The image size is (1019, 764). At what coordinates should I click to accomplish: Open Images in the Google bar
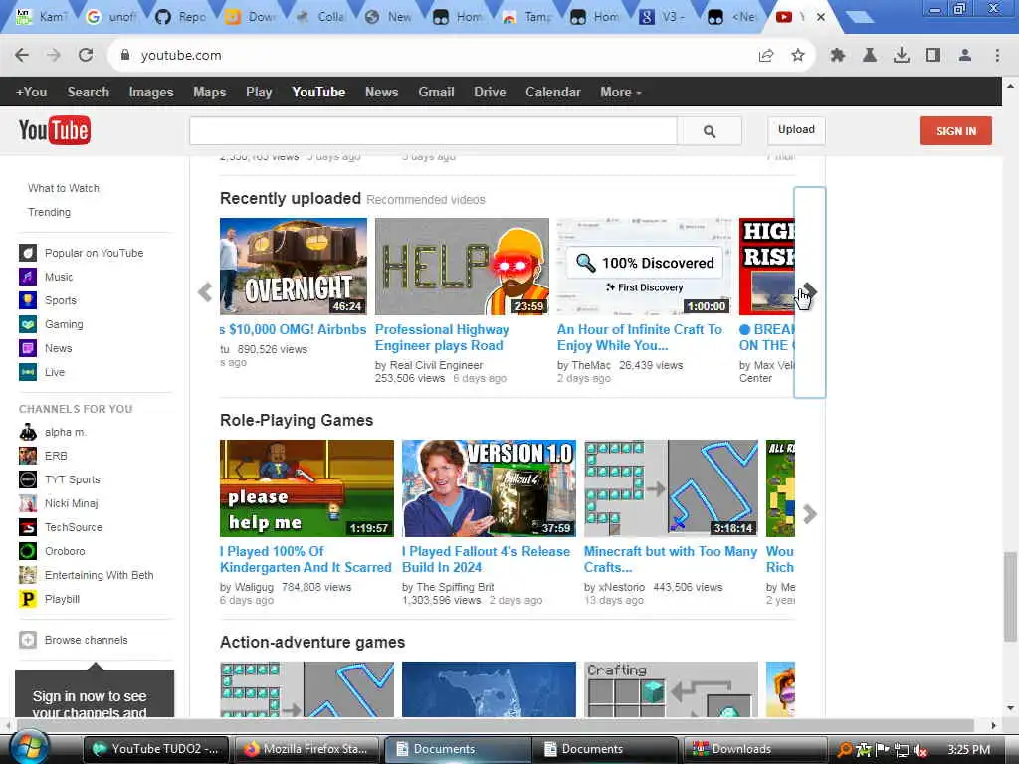click(x=151, y=93)
